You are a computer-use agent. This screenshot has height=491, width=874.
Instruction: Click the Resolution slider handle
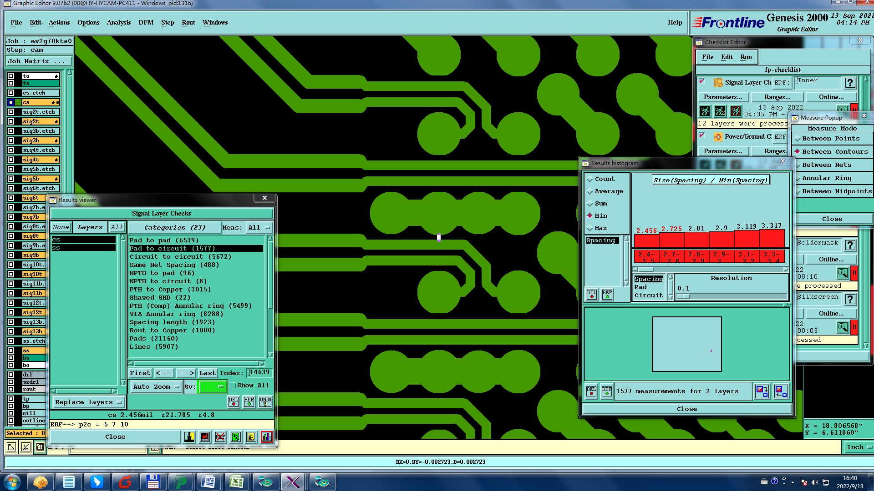[684, 296]
